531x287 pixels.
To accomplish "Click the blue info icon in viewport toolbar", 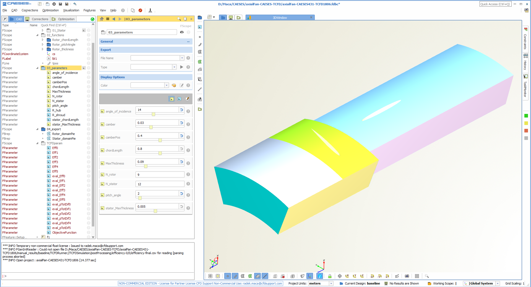I will click(320, 276).
